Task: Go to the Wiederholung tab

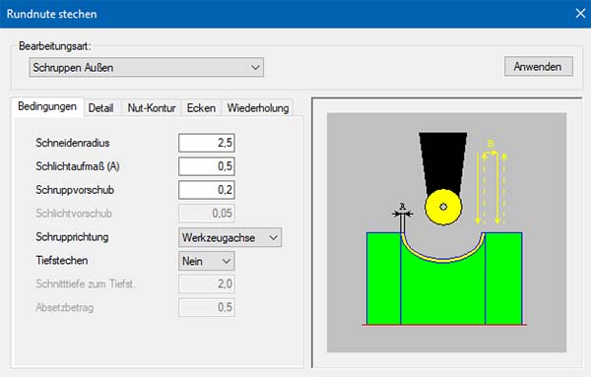Action: [258, 108]
